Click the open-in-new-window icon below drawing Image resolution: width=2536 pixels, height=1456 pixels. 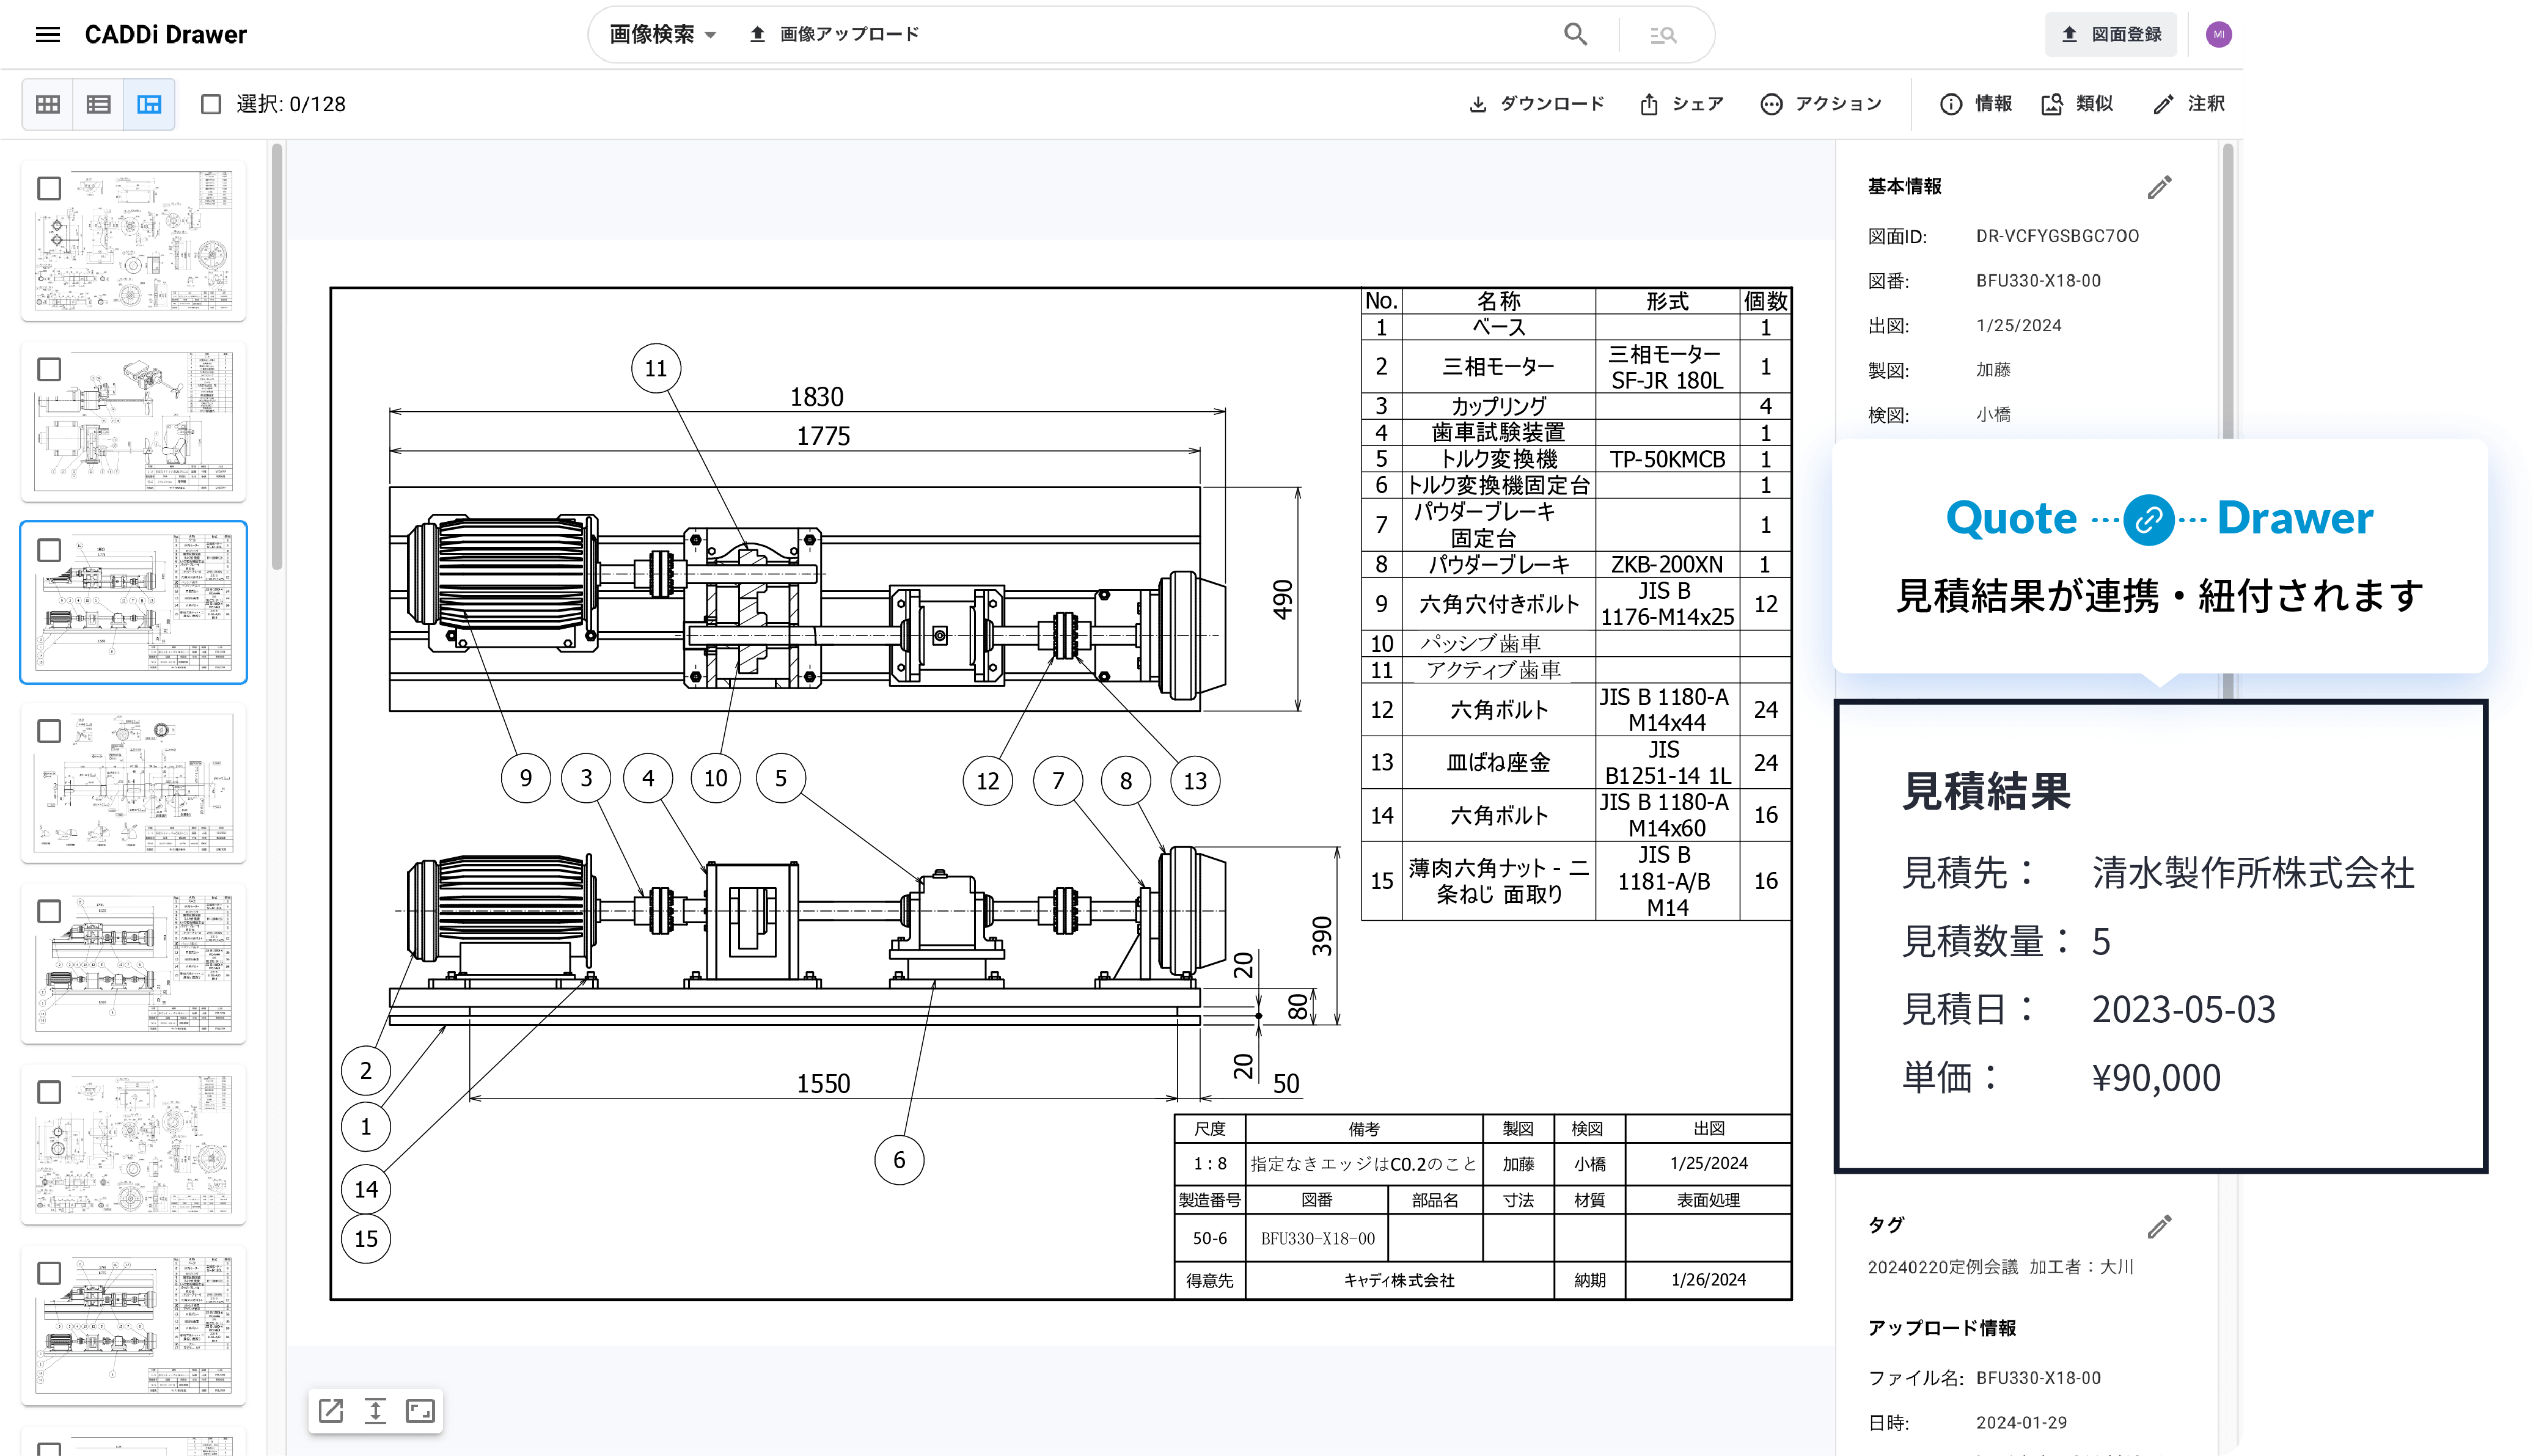(x=331, y=1411)
